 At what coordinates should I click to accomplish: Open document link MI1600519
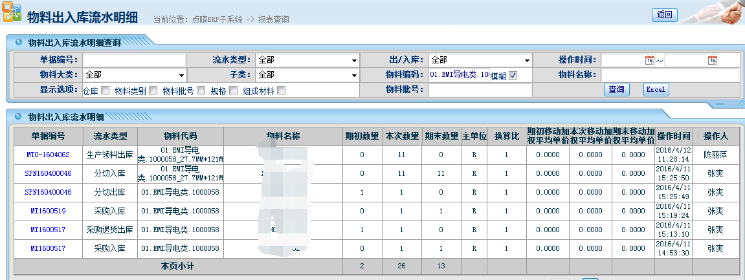coord(48,211)
